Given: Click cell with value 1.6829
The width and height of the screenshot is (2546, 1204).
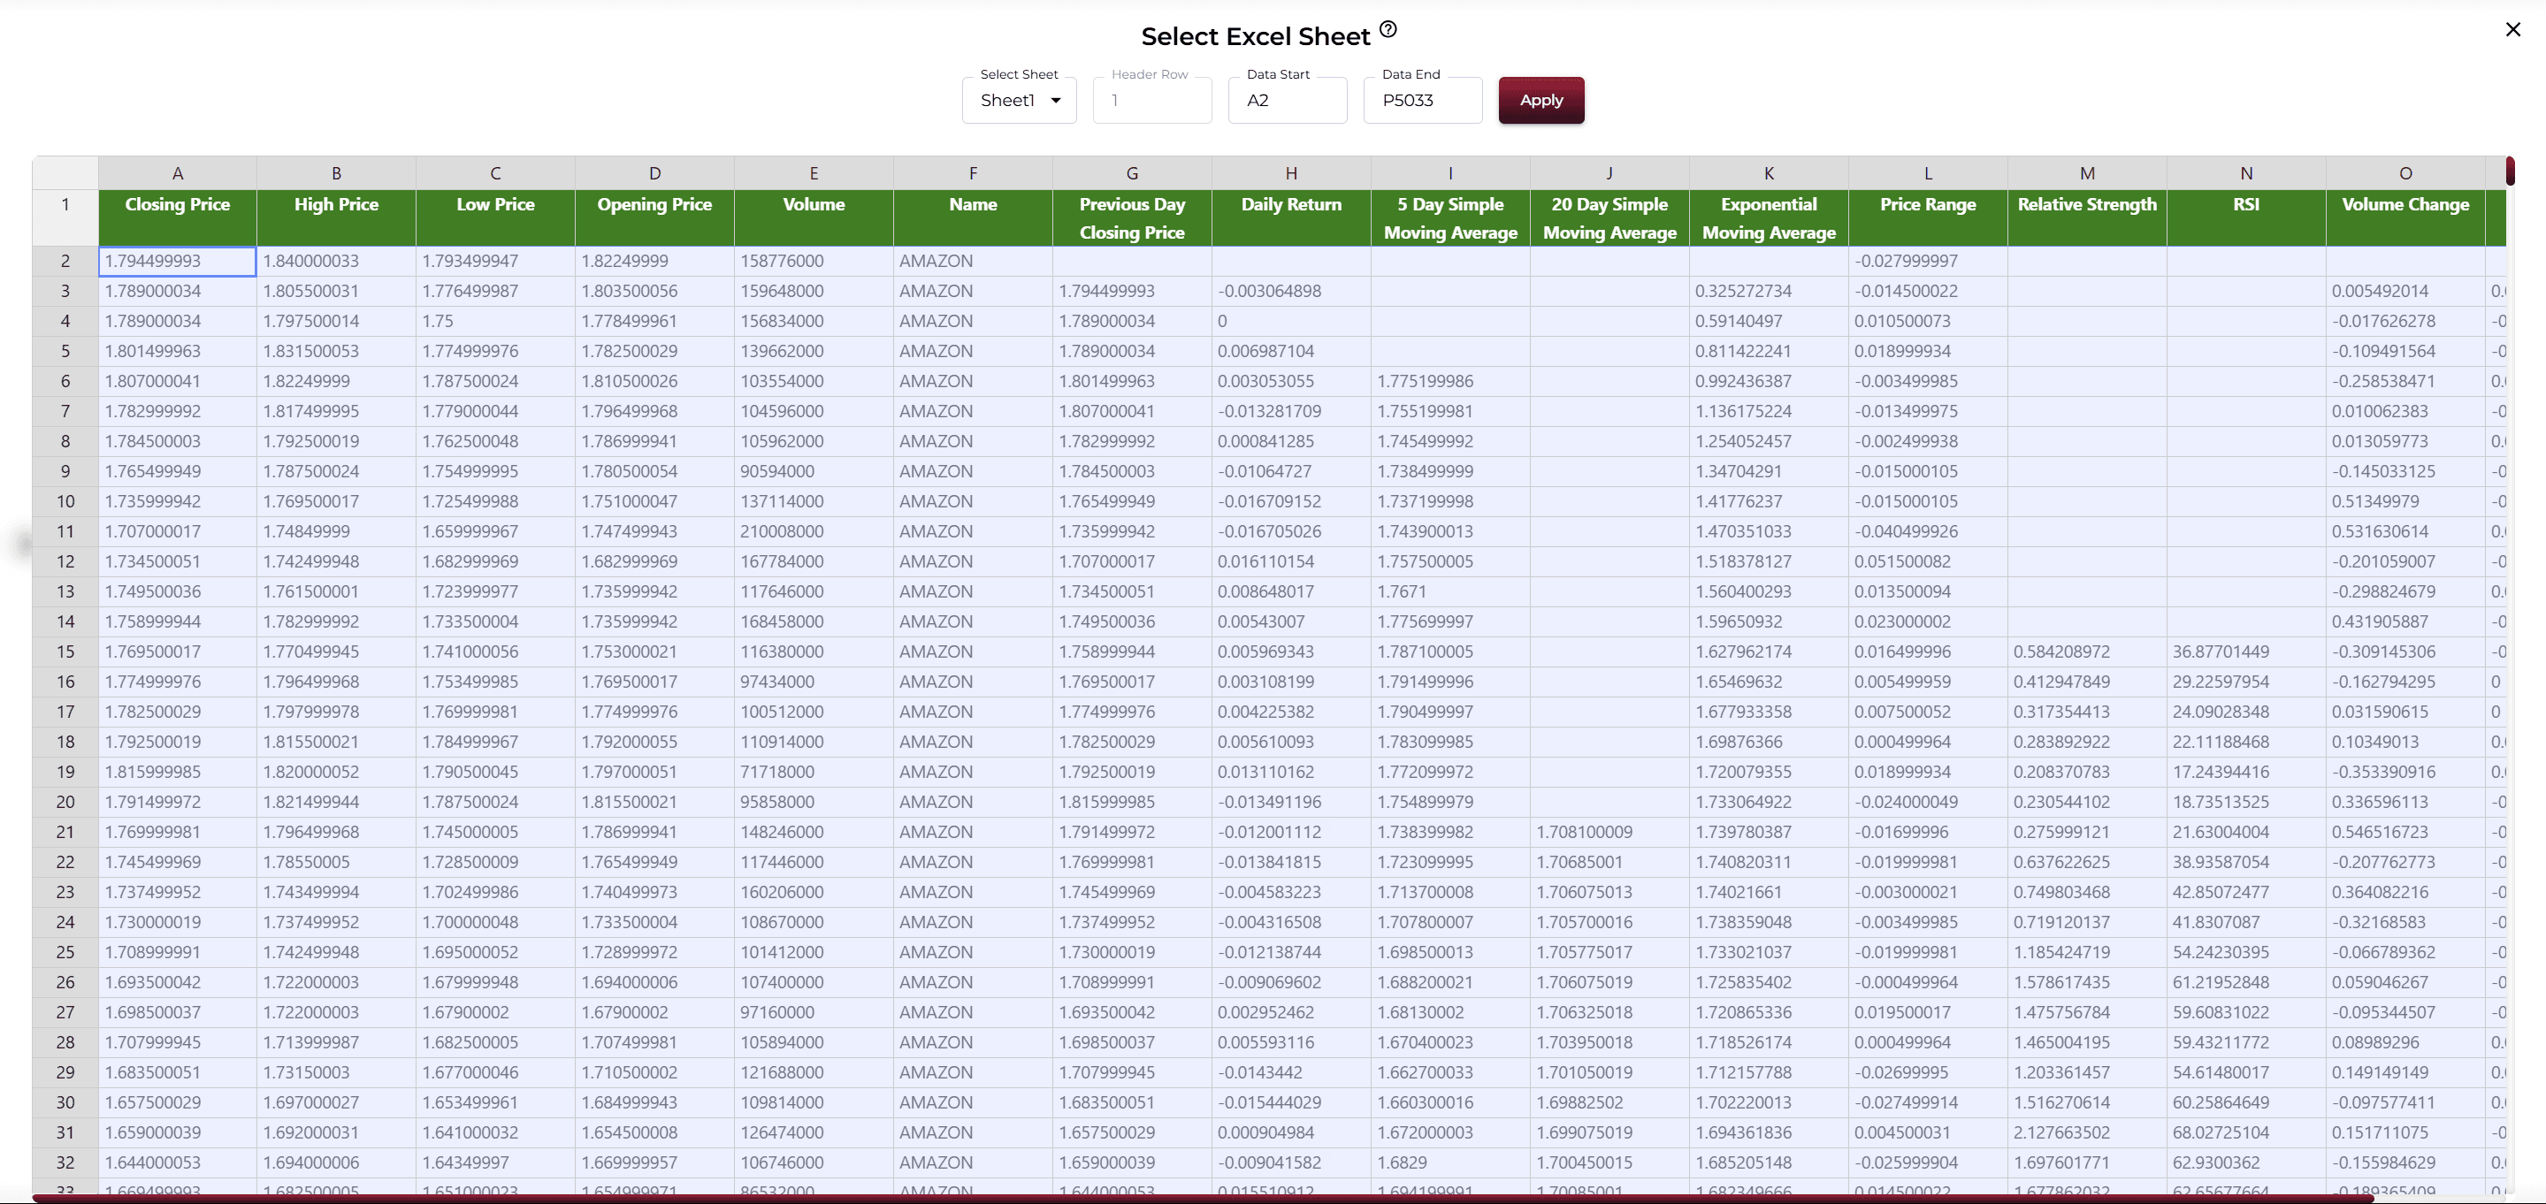Looking at the screenshot, I should click(1451, 1162).
